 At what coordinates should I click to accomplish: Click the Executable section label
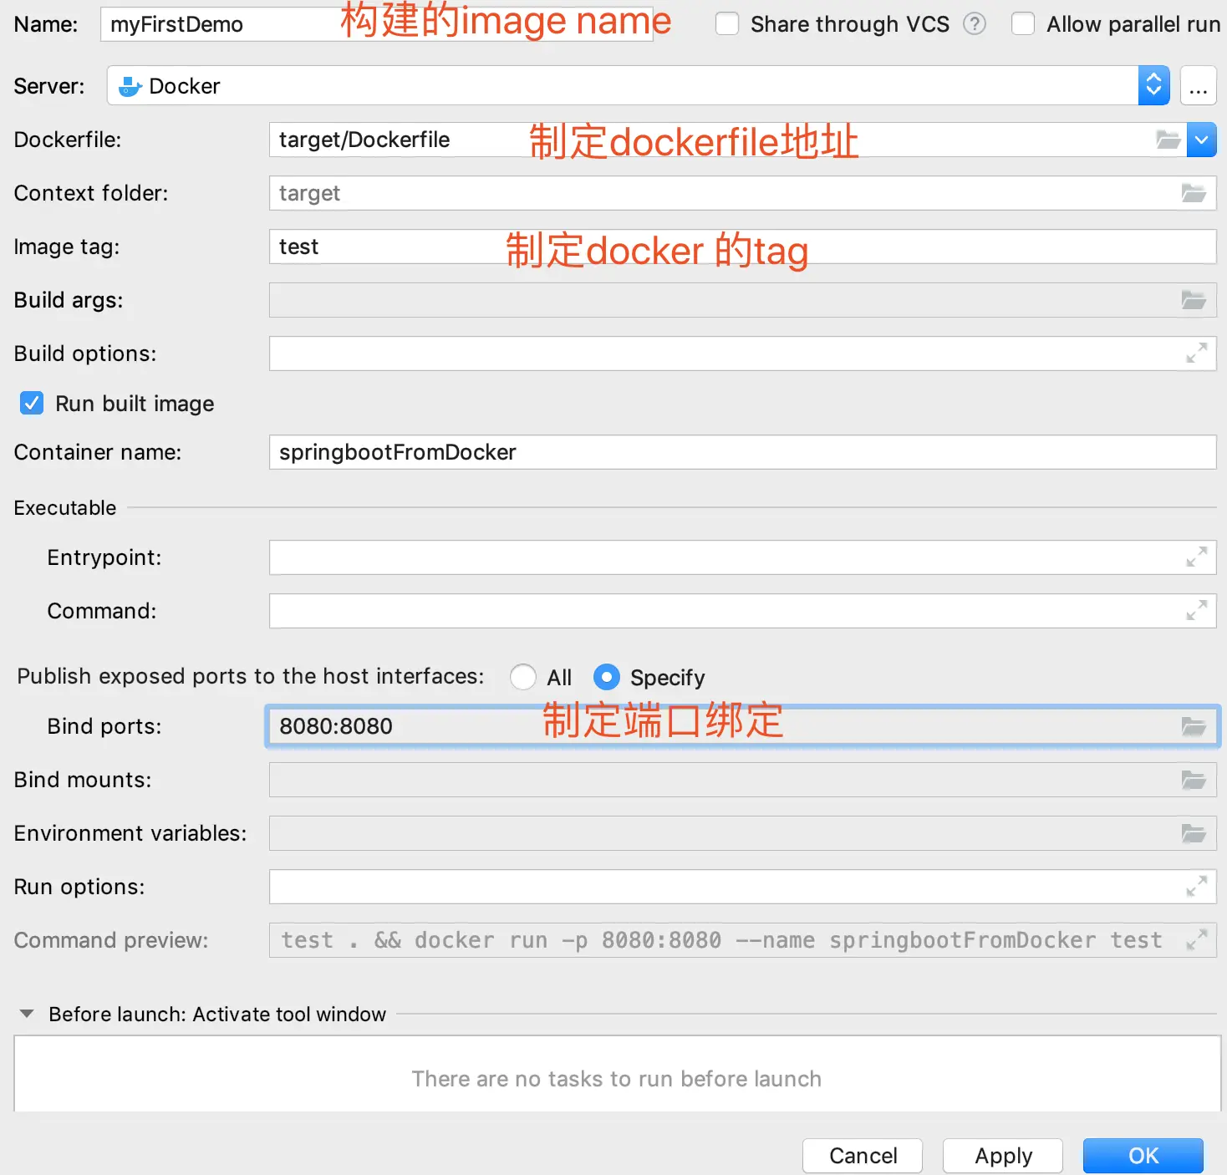65,507
